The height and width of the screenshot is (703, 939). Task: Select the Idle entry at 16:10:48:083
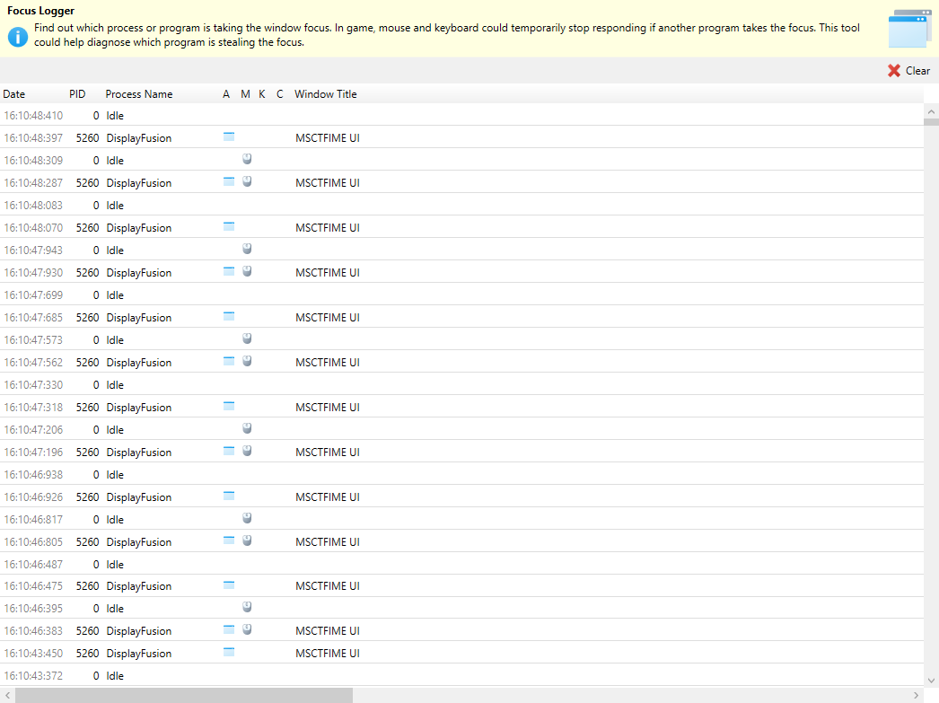(115, 206)
